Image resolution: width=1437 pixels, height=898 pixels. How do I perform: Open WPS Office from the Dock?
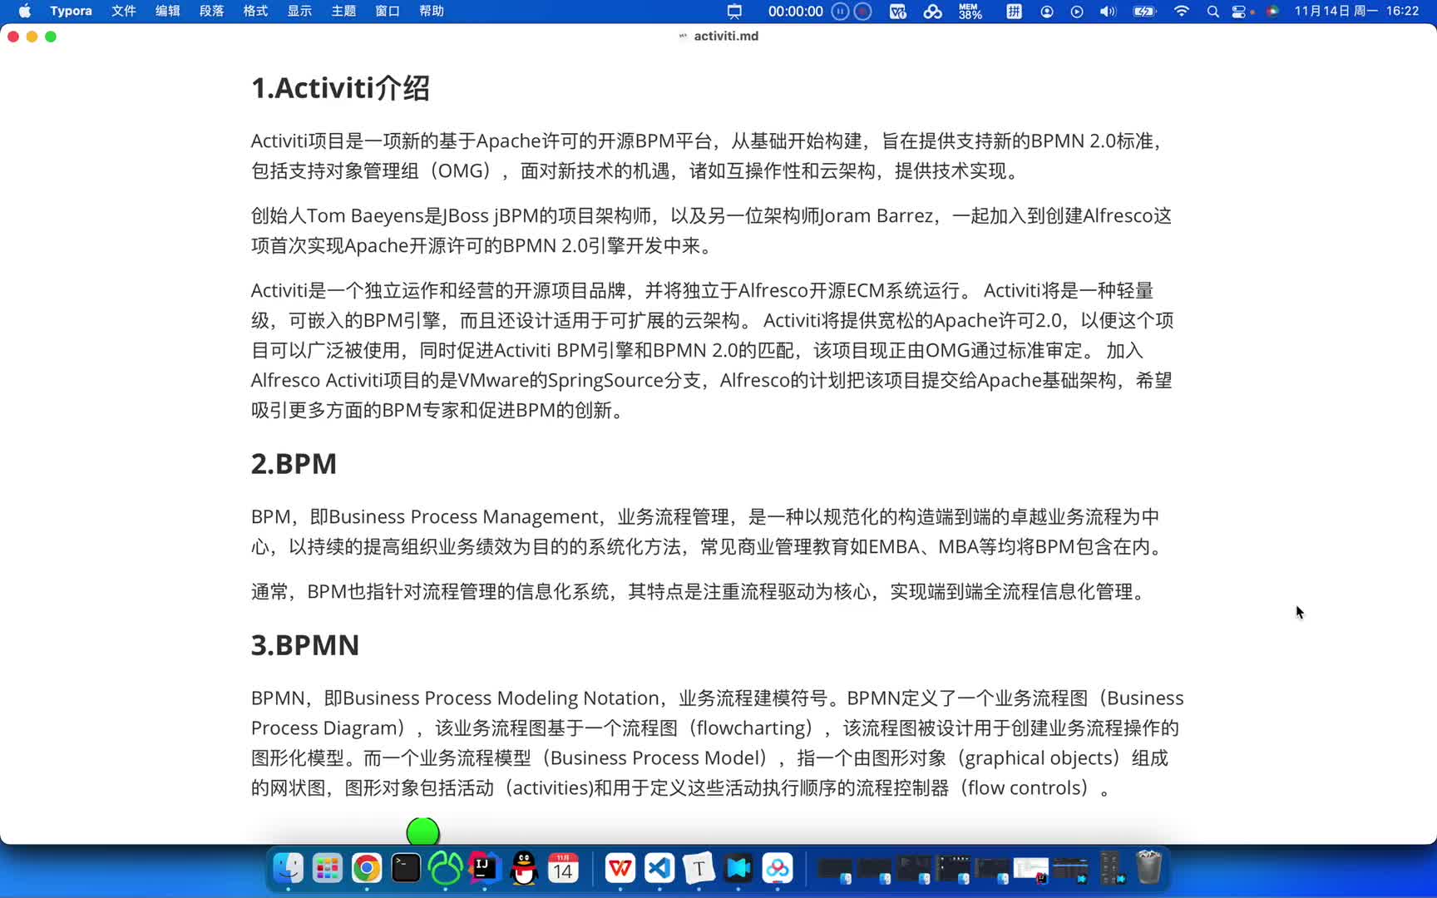point(620,868)
